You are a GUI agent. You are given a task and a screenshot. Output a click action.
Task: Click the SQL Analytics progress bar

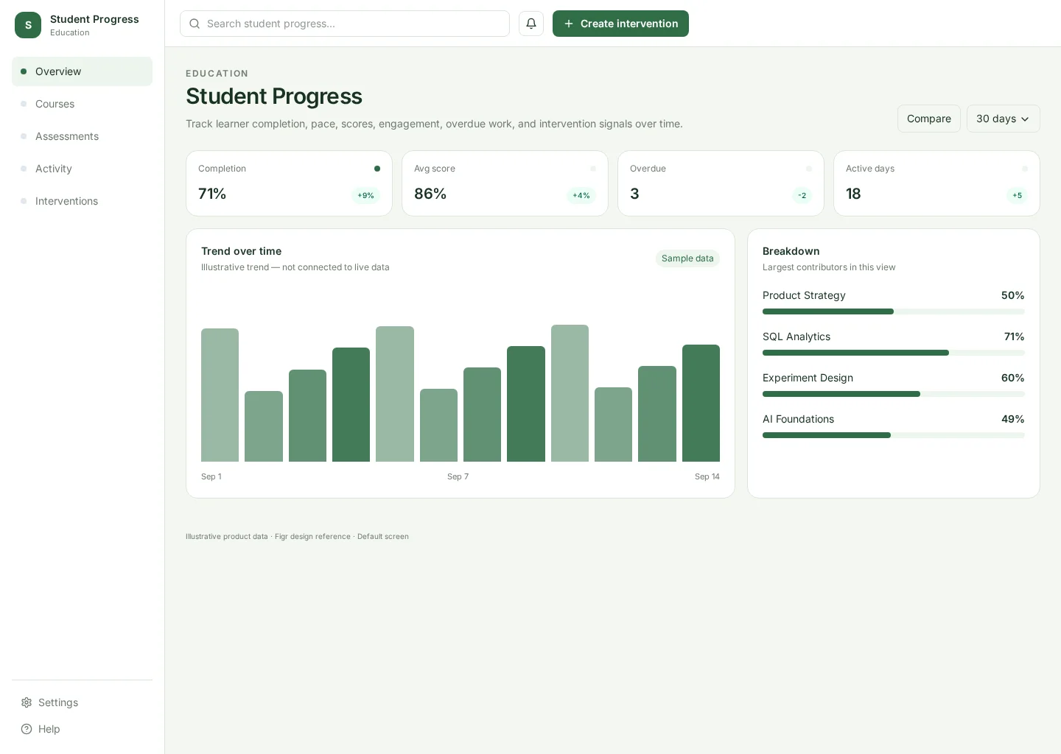[x=894, y=353]
